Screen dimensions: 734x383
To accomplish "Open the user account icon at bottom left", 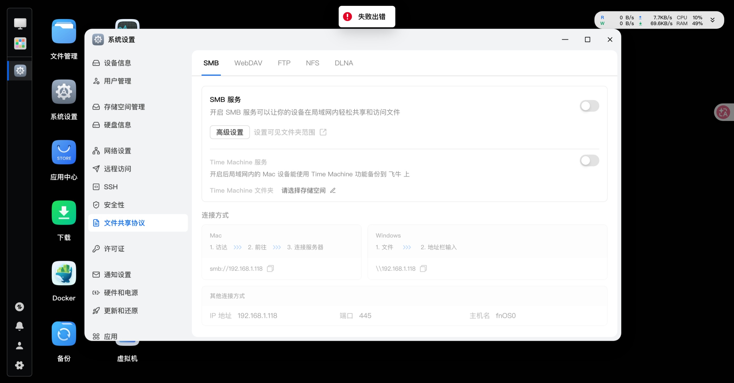I will (19, 345).
